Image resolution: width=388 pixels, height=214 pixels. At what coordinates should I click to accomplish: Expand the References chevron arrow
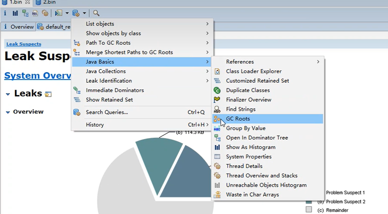point(318,62)
